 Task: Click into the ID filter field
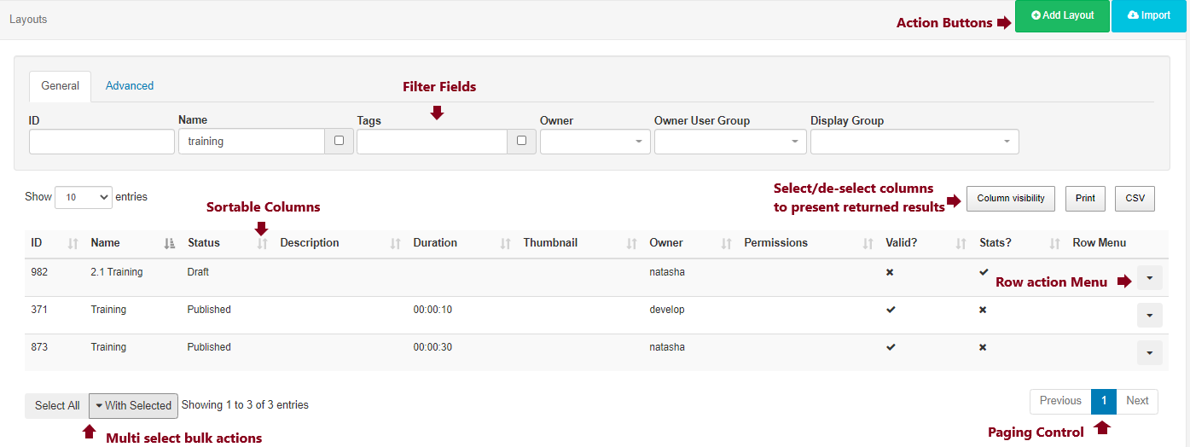102,142
